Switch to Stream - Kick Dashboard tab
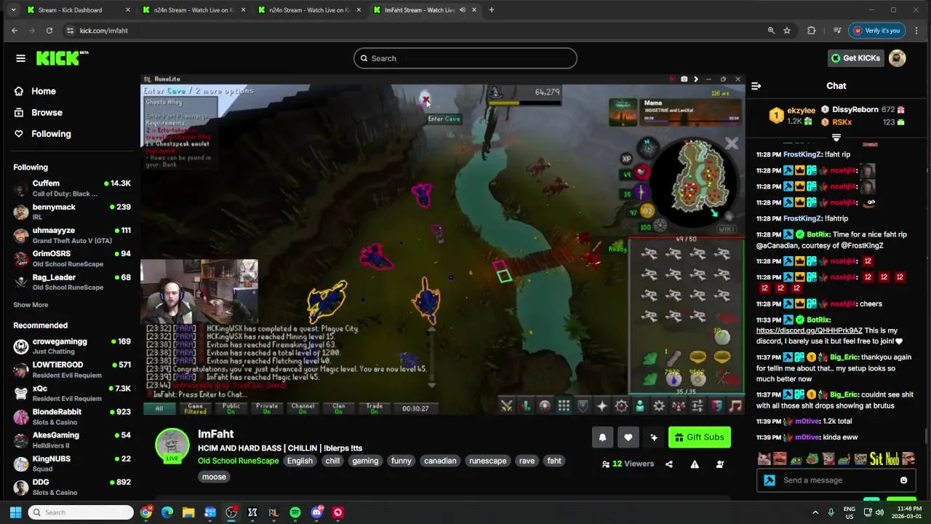931x524 pixels. 78,10
